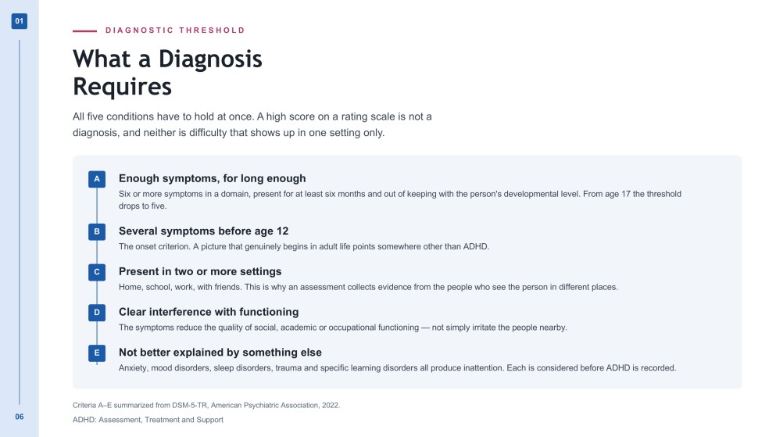
Task: Click the red accent line beside section label
Action: click(x=84, y=30)
